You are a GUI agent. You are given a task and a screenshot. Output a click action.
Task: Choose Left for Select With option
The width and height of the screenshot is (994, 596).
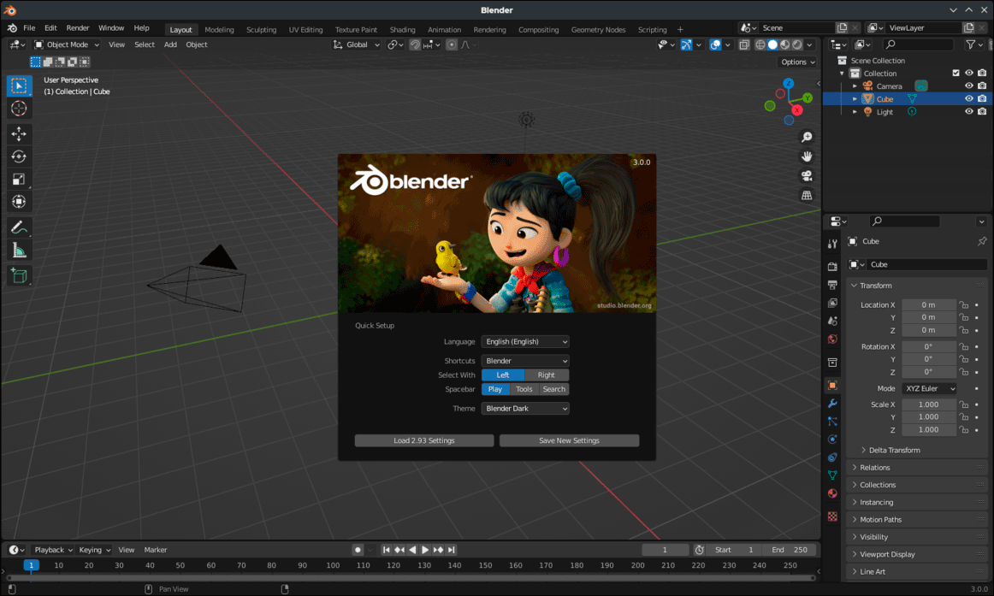(503, 375)
